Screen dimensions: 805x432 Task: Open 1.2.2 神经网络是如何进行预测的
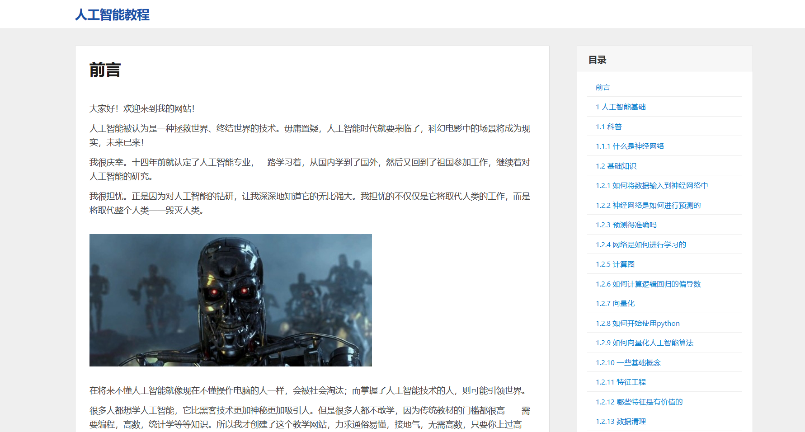pos(648,206)
